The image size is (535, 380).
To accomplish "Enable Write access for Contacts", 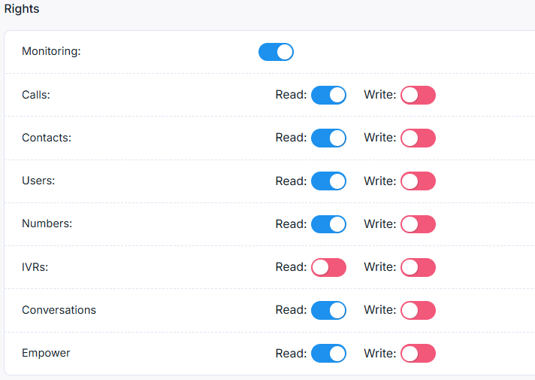I will (x=418, y=138).
